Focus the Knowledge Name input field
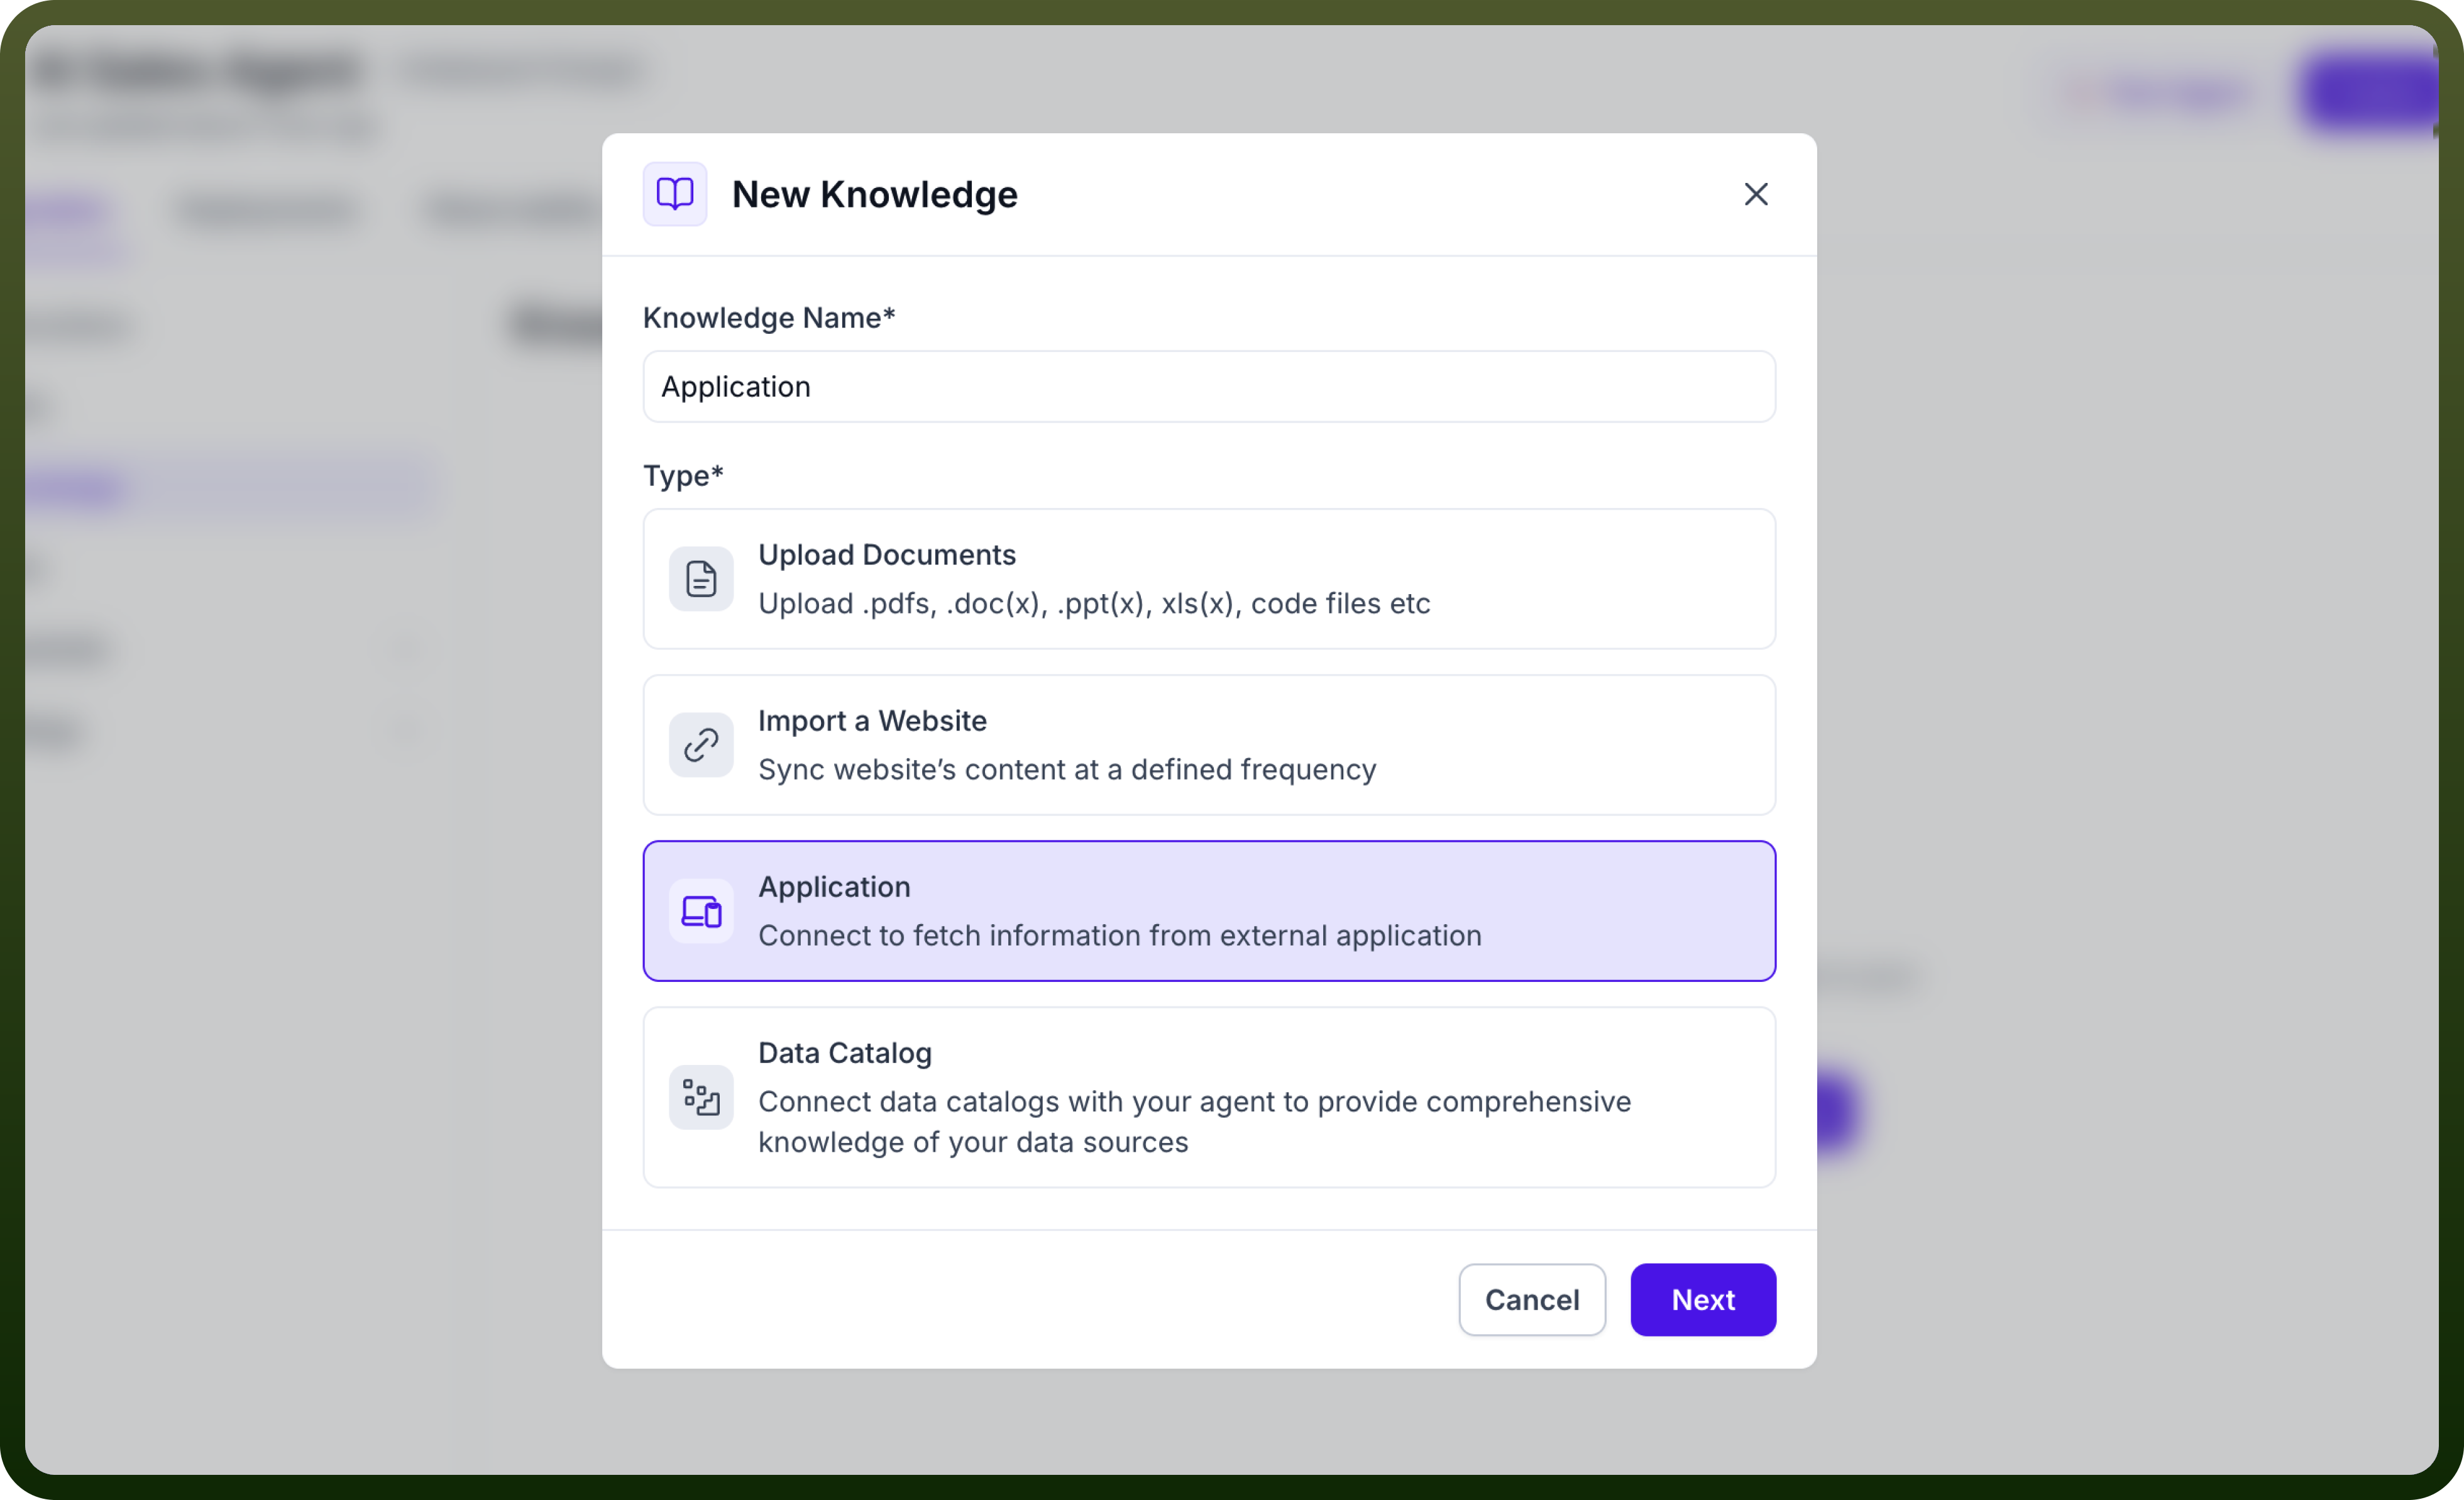 (1209, 386)
